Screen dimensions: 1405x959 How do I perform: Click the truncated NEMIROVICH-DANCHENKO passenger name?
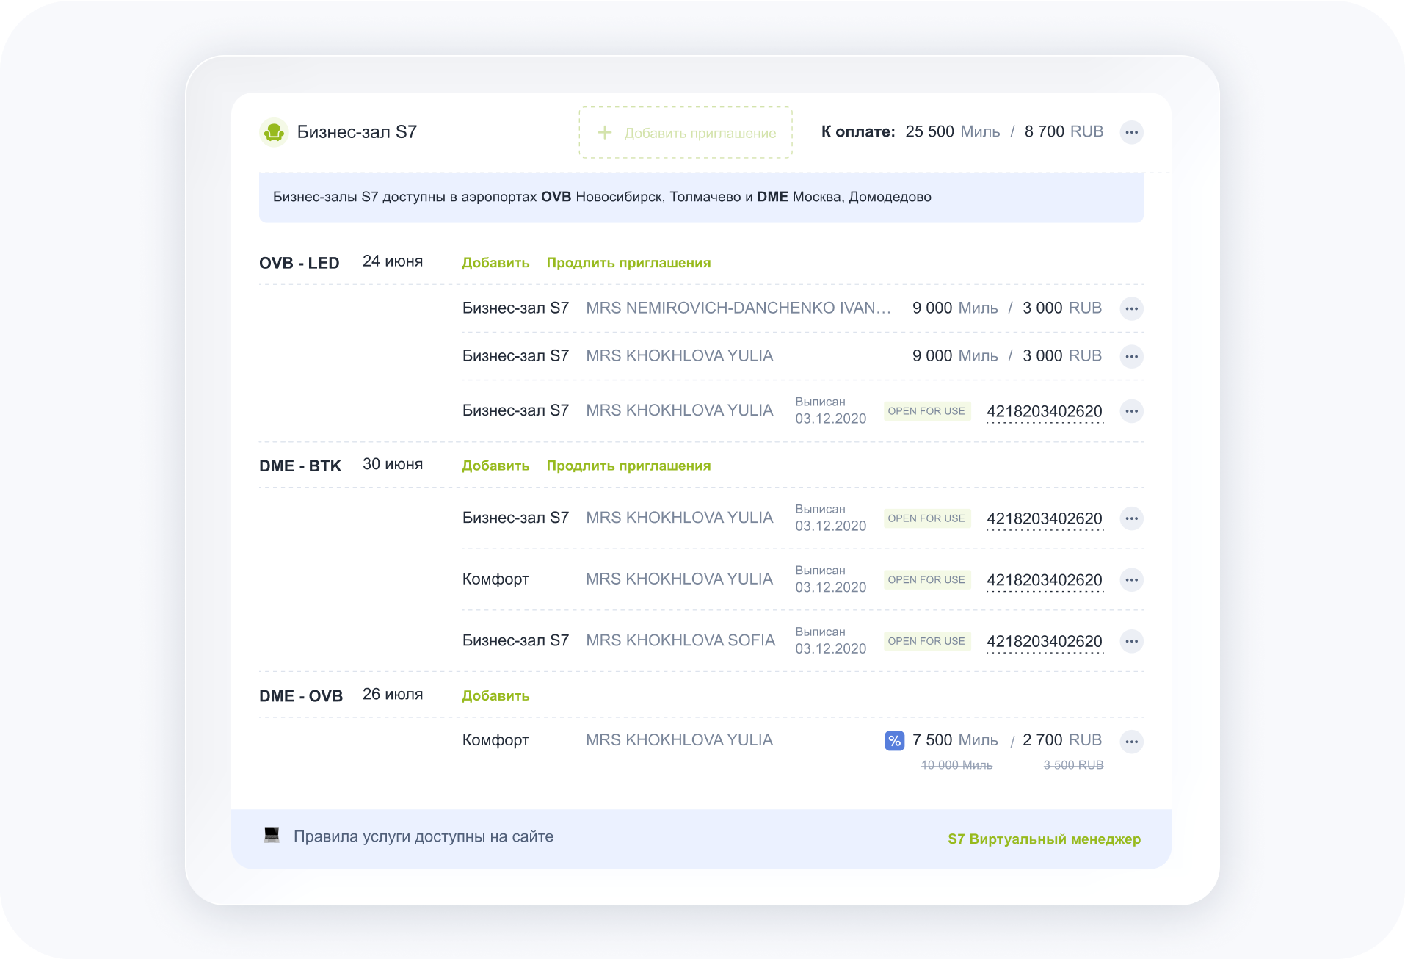pos(738,308)
